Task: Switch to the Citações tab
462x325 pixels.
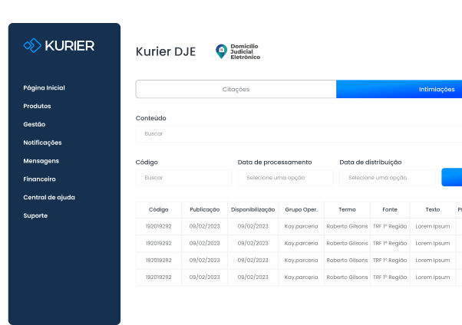Action: click(236, 89)
